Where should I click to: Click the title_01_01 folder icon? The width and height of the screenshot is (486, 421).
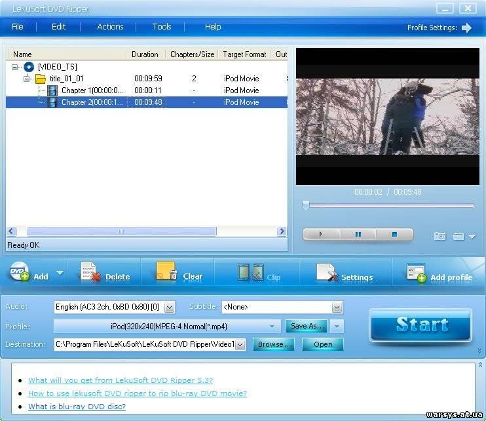point(41,79)
